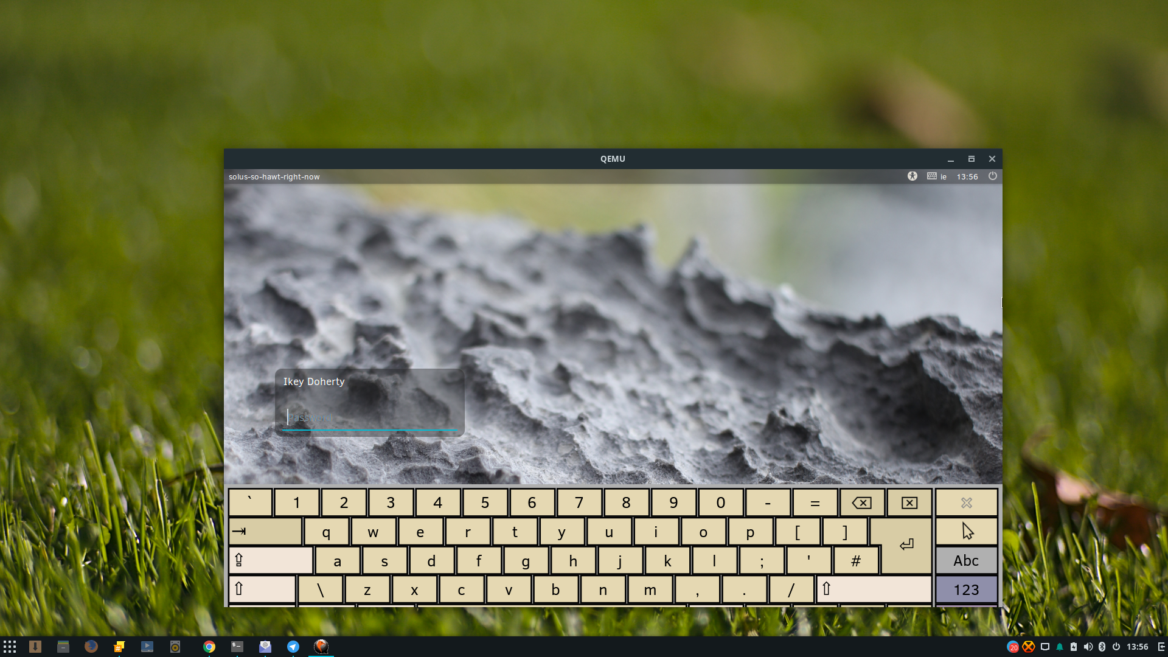Open the file manager from taskbar
This screenshot has height=657, width=1168.
[63, 647]
